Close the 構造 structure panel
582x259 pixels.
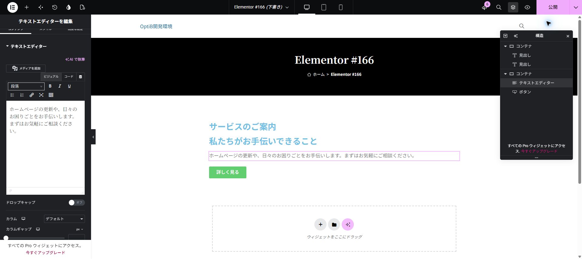pos(568,36)
